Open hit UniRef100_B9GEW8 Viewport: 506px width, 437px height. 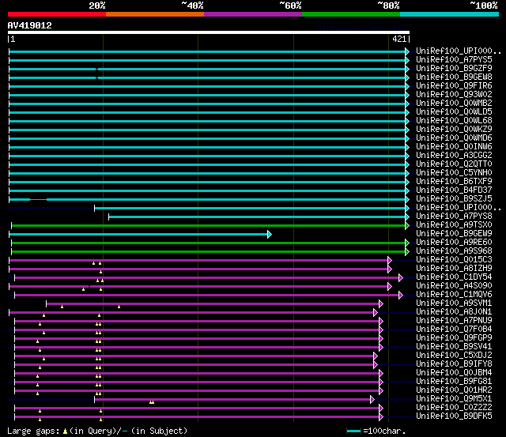click(454, 77)
